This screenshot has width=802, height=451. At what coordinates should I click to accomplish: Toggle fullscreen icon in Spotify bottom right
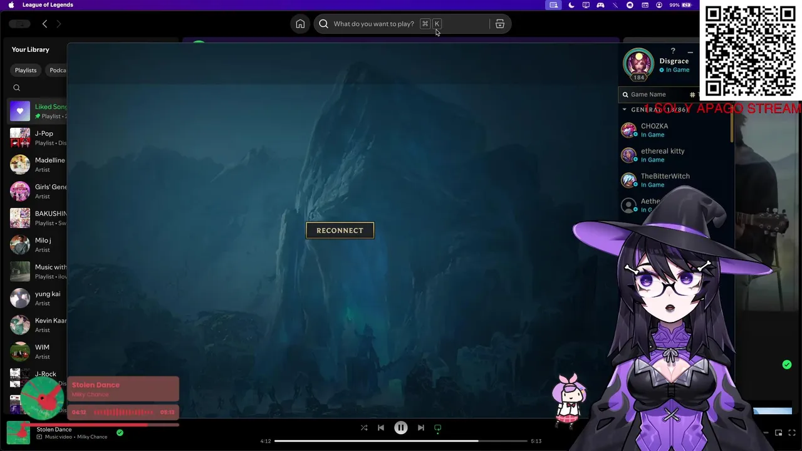coord(791,433)
